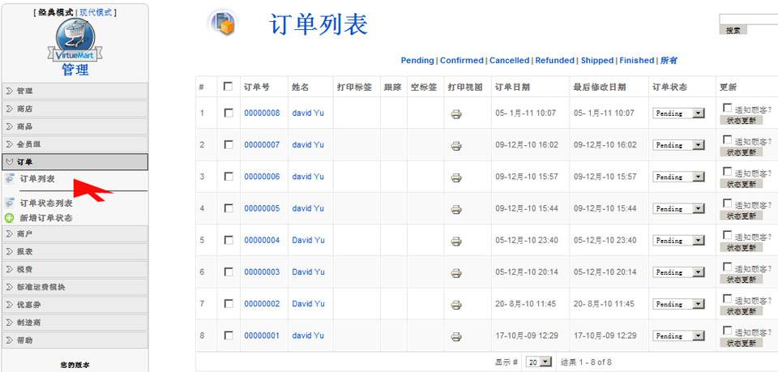Focus the order search input field
The width and height of the screenshot is (778, 372).
(x=749, y=19)
